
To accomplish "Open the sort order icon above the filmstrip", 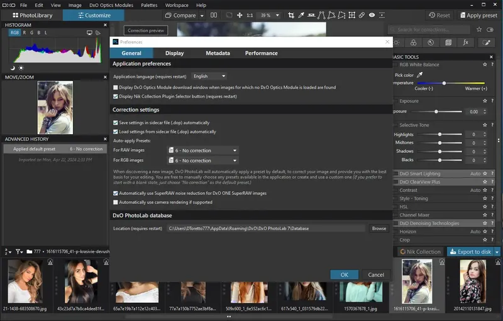I will (x=8, y=251).
